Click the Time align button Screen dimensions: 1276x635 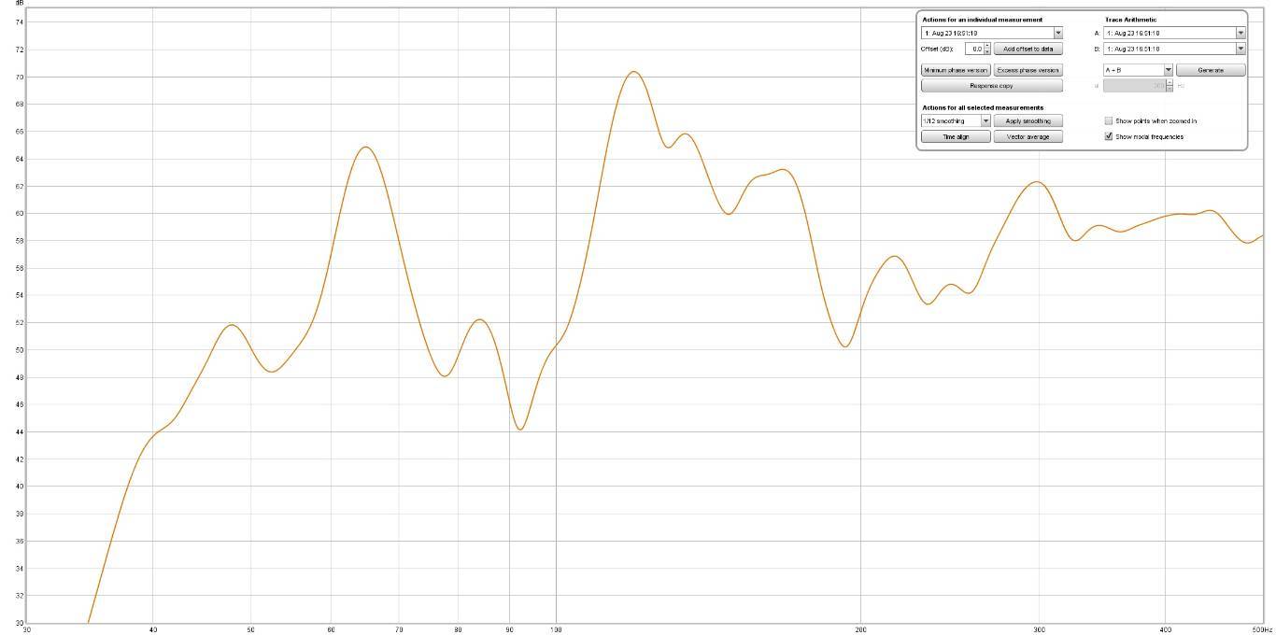click(956, 136)
